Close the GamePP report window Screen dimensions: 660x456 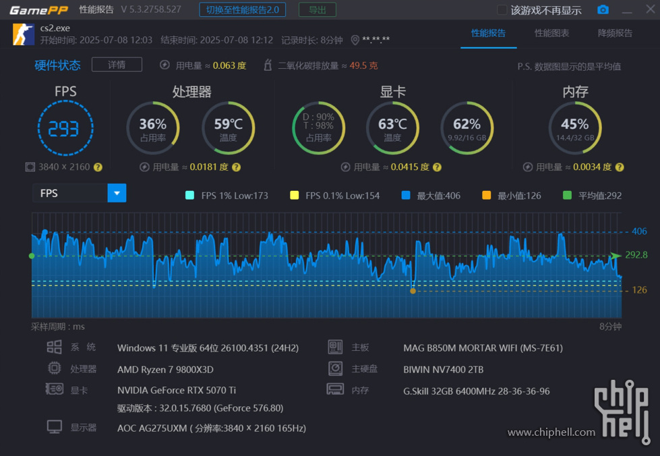pos(651,9)
